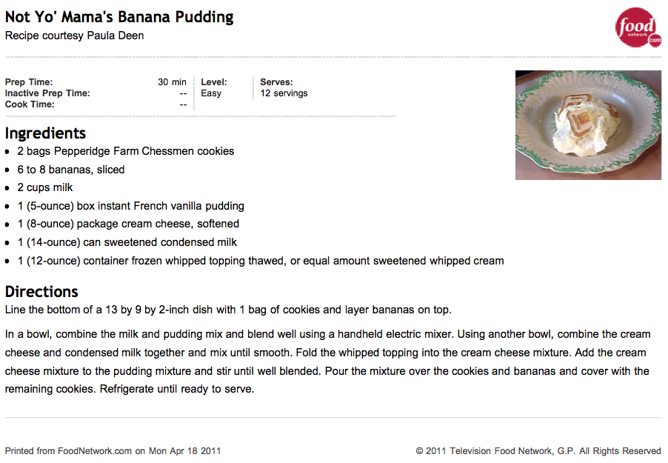Click the 6 to 8 bananas ingredient
Image resolution: width=668 pixels, height=463 pixels.
pyautogui.click(x=70, y=170)
